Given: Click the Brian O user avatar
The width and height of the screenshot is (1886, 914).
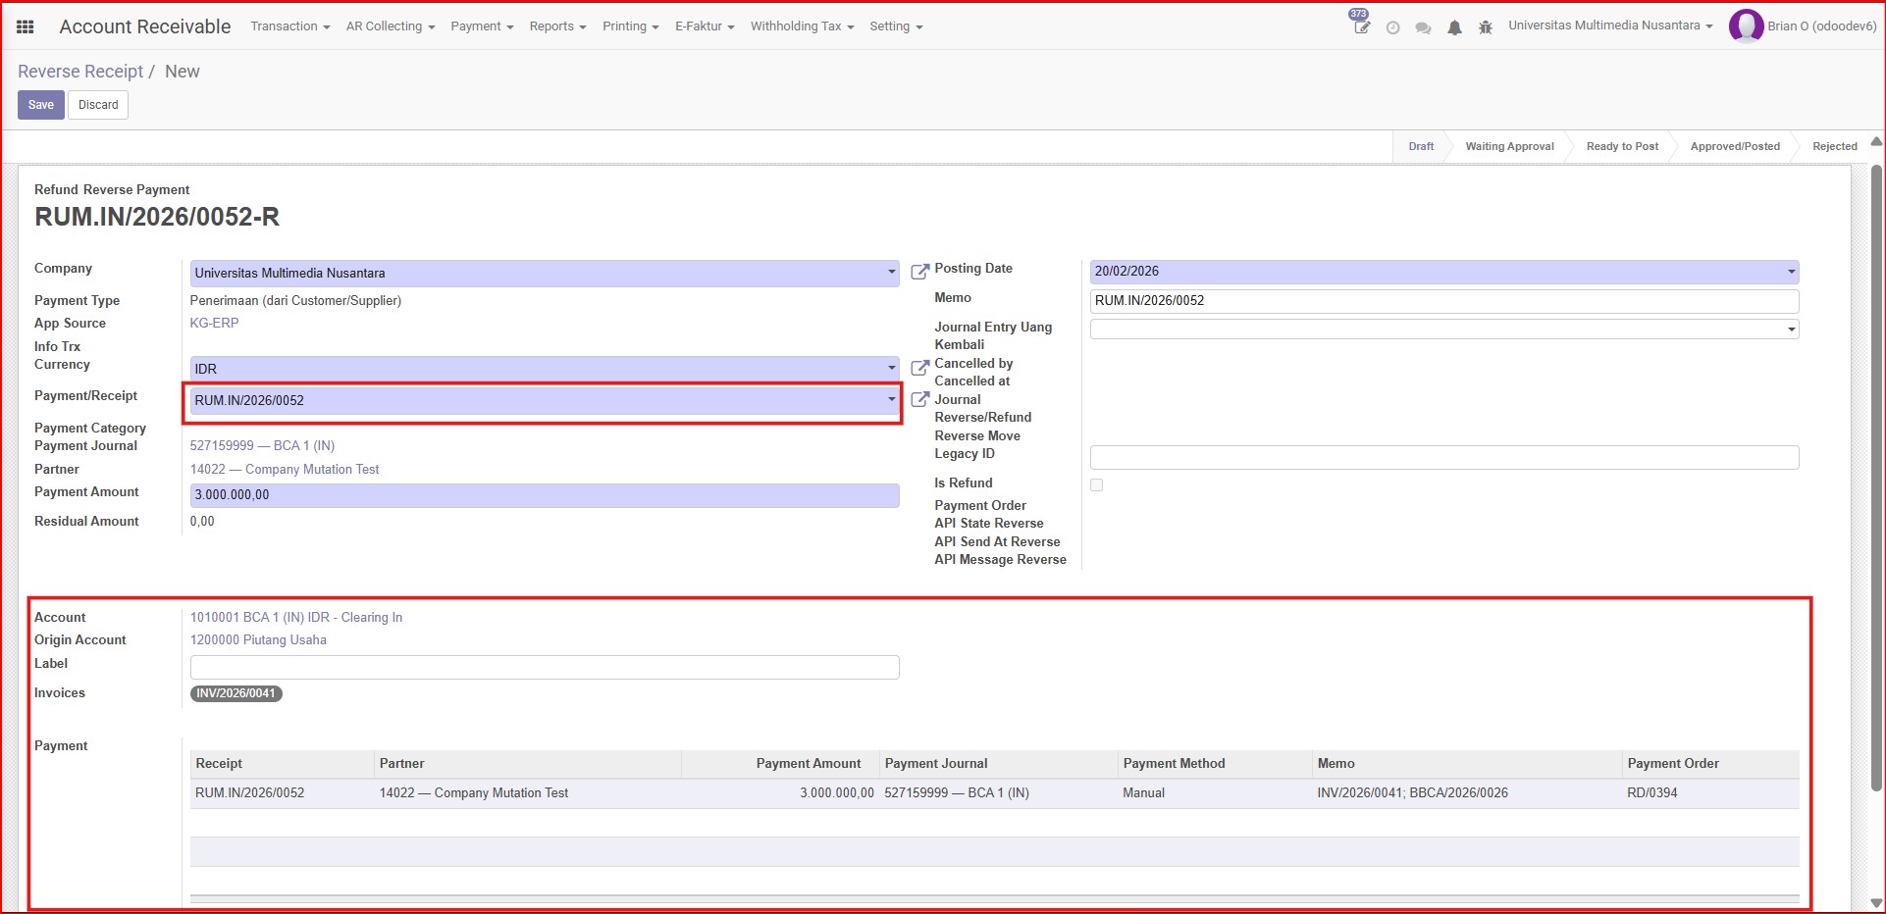Looking at the screenshot, I should (1746, 26).
